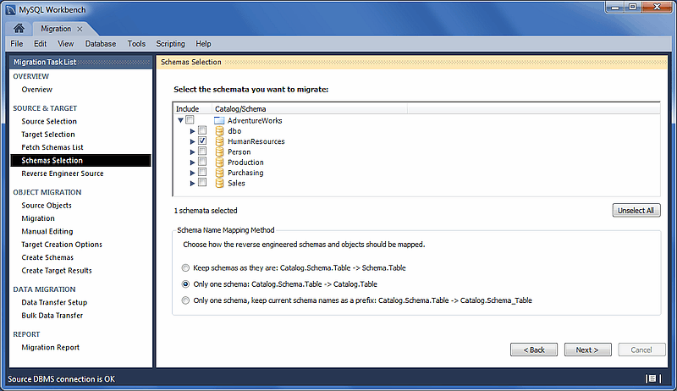
Task: Click the MySQL Workbench dolphin title icon
Action: click(11, 9)
